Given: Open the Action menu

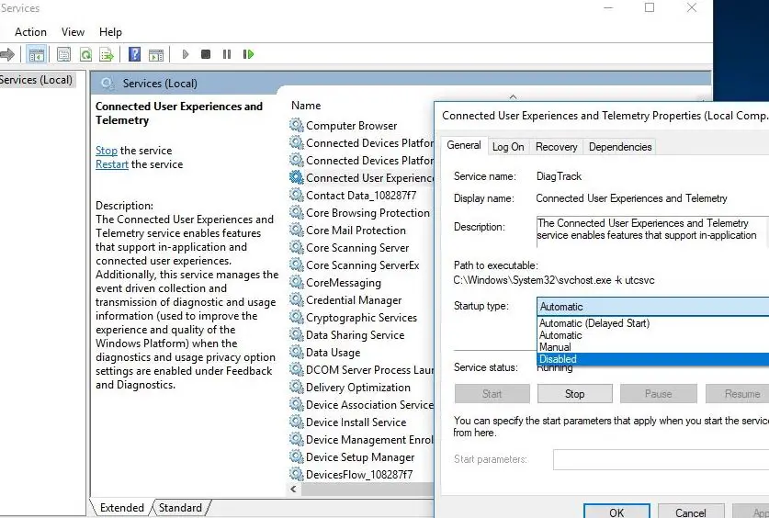Looking at the screenshot, I should (x=30, y=32).
